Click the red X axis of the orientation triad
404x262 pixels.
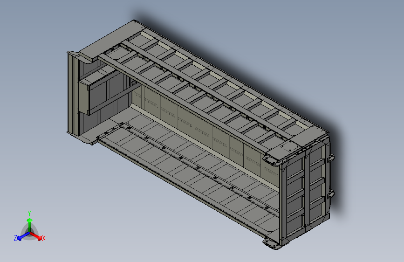[37, 236]
